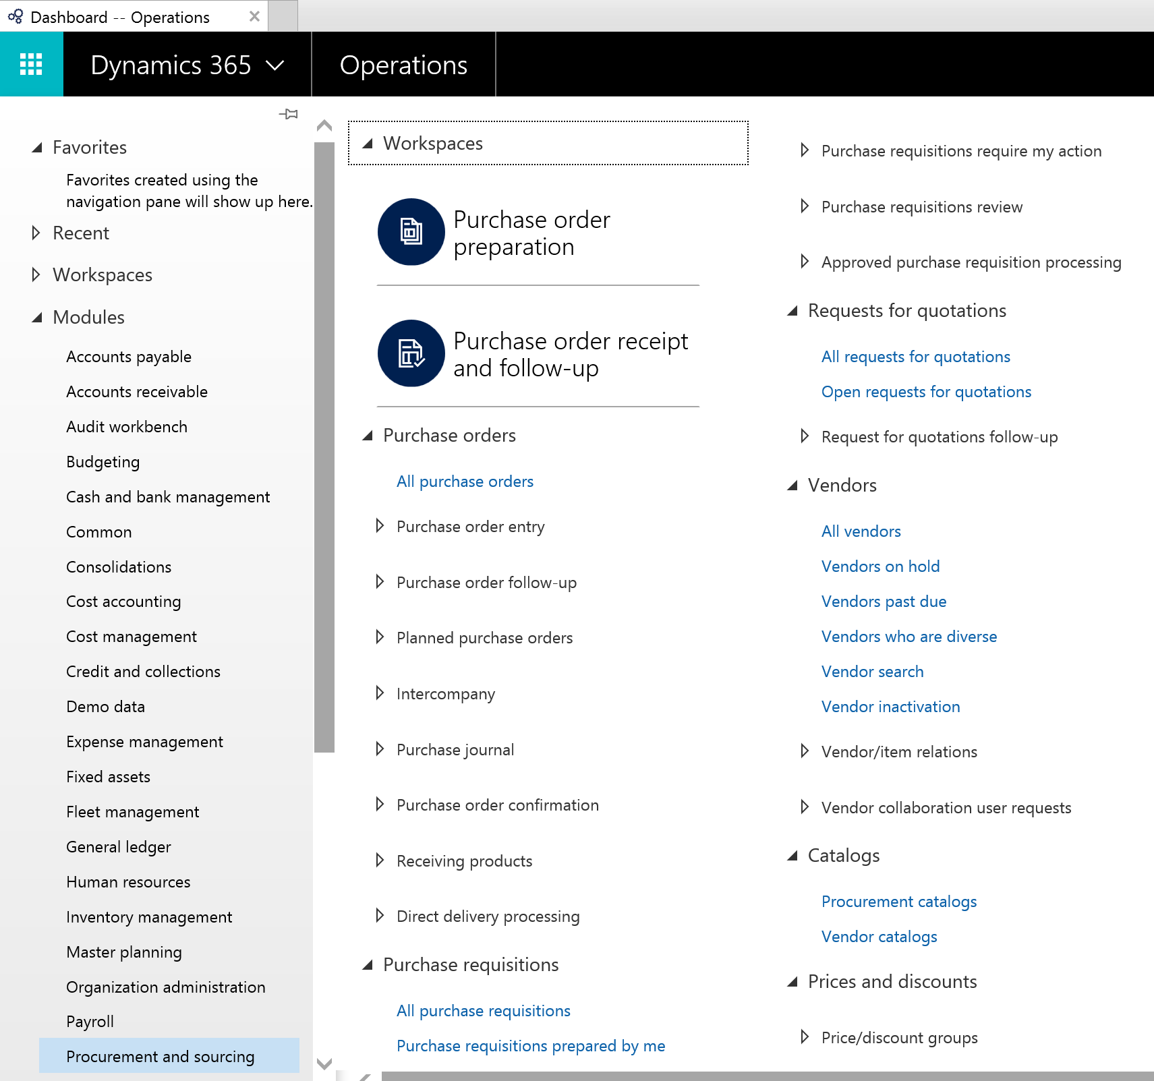Expand Purchase order entry group
This screenshot has height=1081, width=1154.
coord(380,526)
